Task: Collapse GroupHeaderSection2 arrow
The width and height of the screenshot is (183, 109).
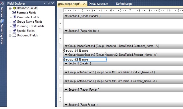Action: tap(66, 55)
